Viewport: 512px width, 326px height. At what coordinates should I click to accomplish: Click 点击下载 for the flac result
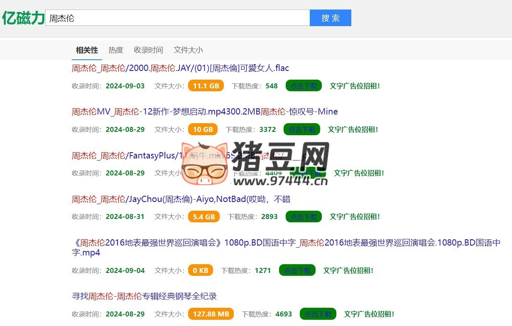(304, 85)
